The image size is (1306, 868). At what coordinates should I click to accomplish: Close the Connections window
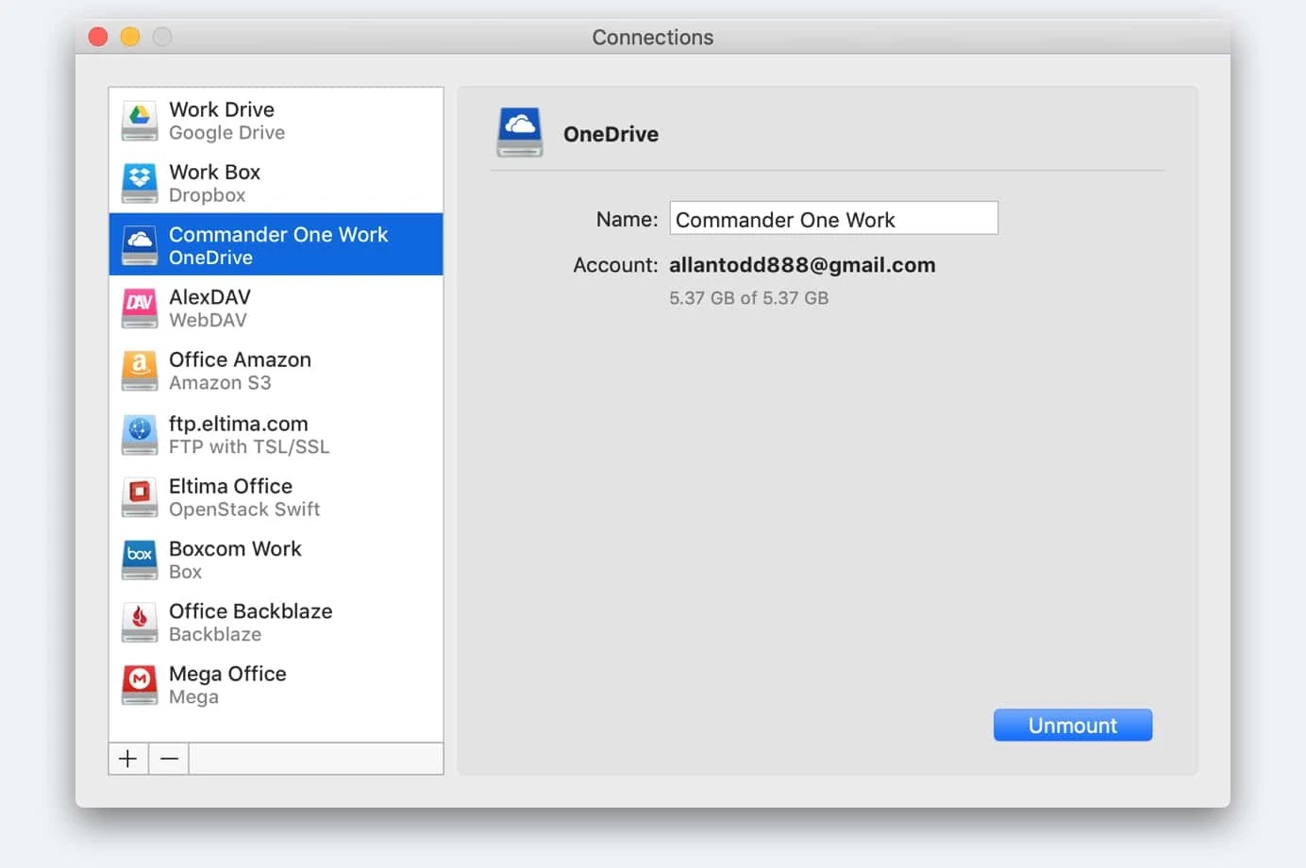(x=98, y=37)
